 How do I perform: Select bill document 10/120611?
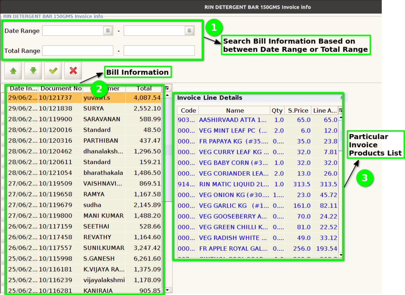(85, 162)
